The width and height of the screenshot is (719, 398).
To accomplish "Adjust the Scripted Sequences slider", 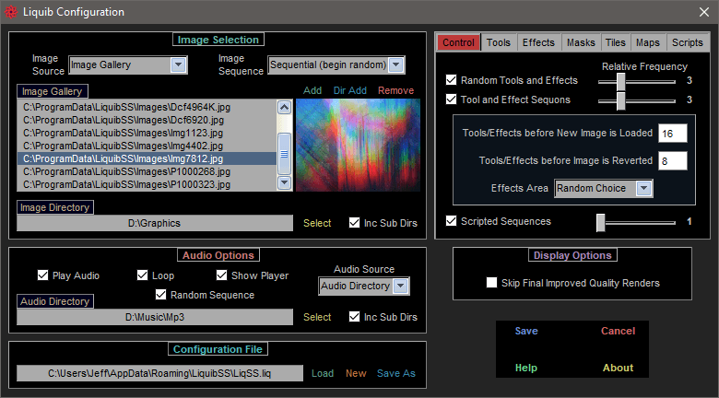I will (601, 222).
